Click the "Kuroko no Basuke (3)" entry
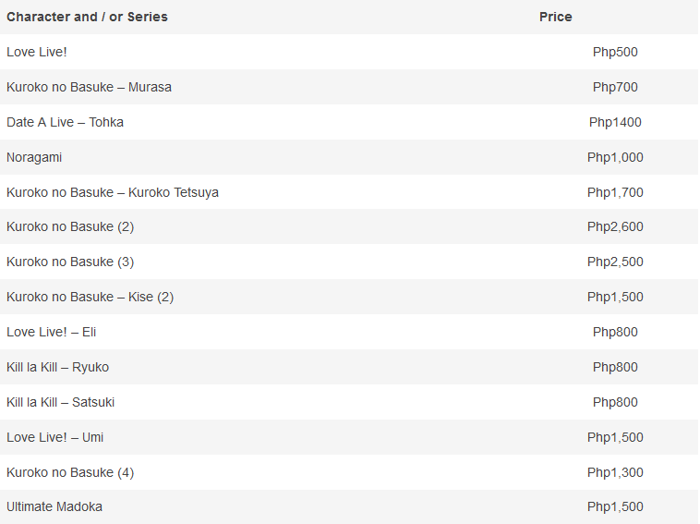This screenshot has width=700, height=524. pyautogui.click(x=70, y=262)
